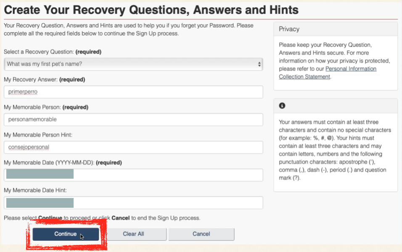Image resolution: width=402 pixels, height=252 pixels.
Task: Click the answer rules paragraph text
Action: coord(335,150)
